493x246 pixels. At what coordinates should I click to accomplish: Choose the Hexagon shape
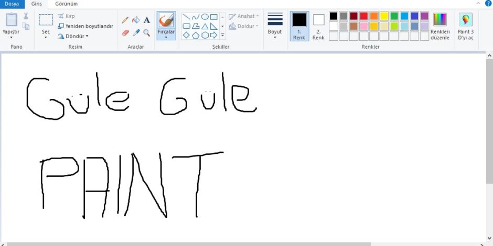tap(205, 35)
